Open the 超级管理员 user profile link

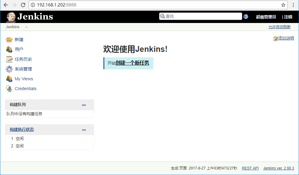(x=266, y=17)
